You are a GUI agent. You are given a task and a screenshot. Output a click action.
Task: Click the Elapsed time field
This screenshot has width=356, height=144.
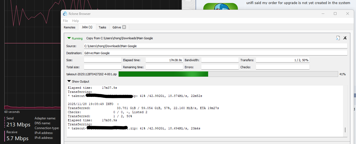click(164, 60)
